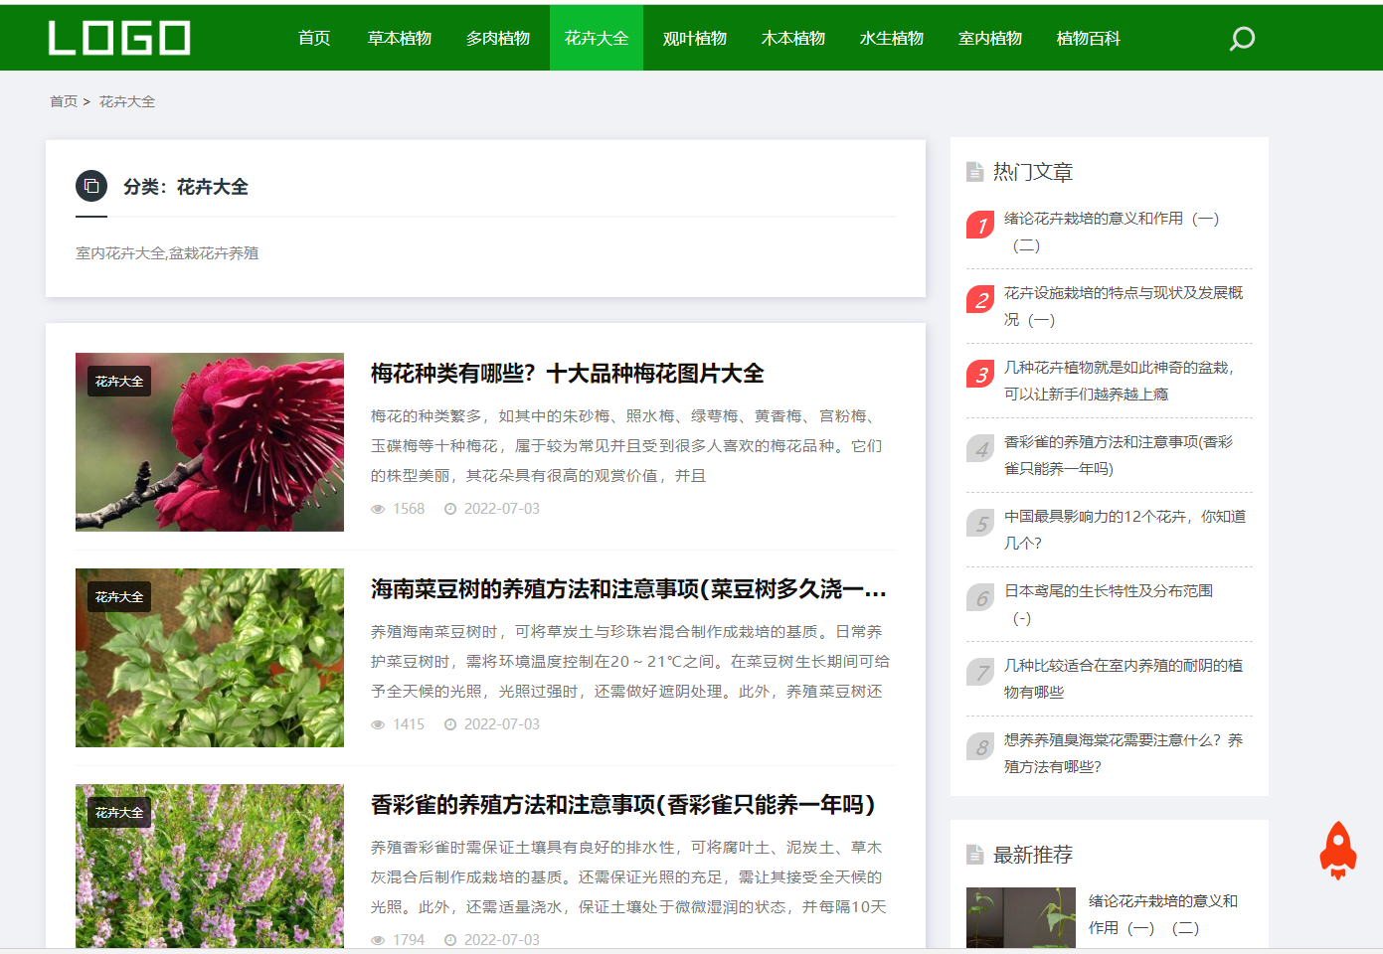The height and width of the screenshot is (954, 1383).
Task: Open hot article 几种花卉植物就是如此神奇的盆栽
Action: [x=1121, y=381]
